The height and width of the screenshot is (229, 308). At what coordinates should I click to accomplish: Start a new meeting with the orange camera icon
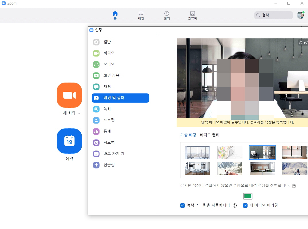pyautogui.click(x=69, y=95)
